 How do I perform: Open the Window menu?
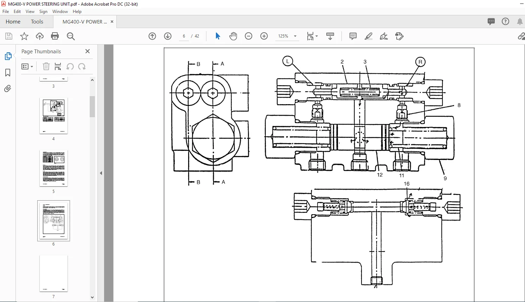point(60,12)
